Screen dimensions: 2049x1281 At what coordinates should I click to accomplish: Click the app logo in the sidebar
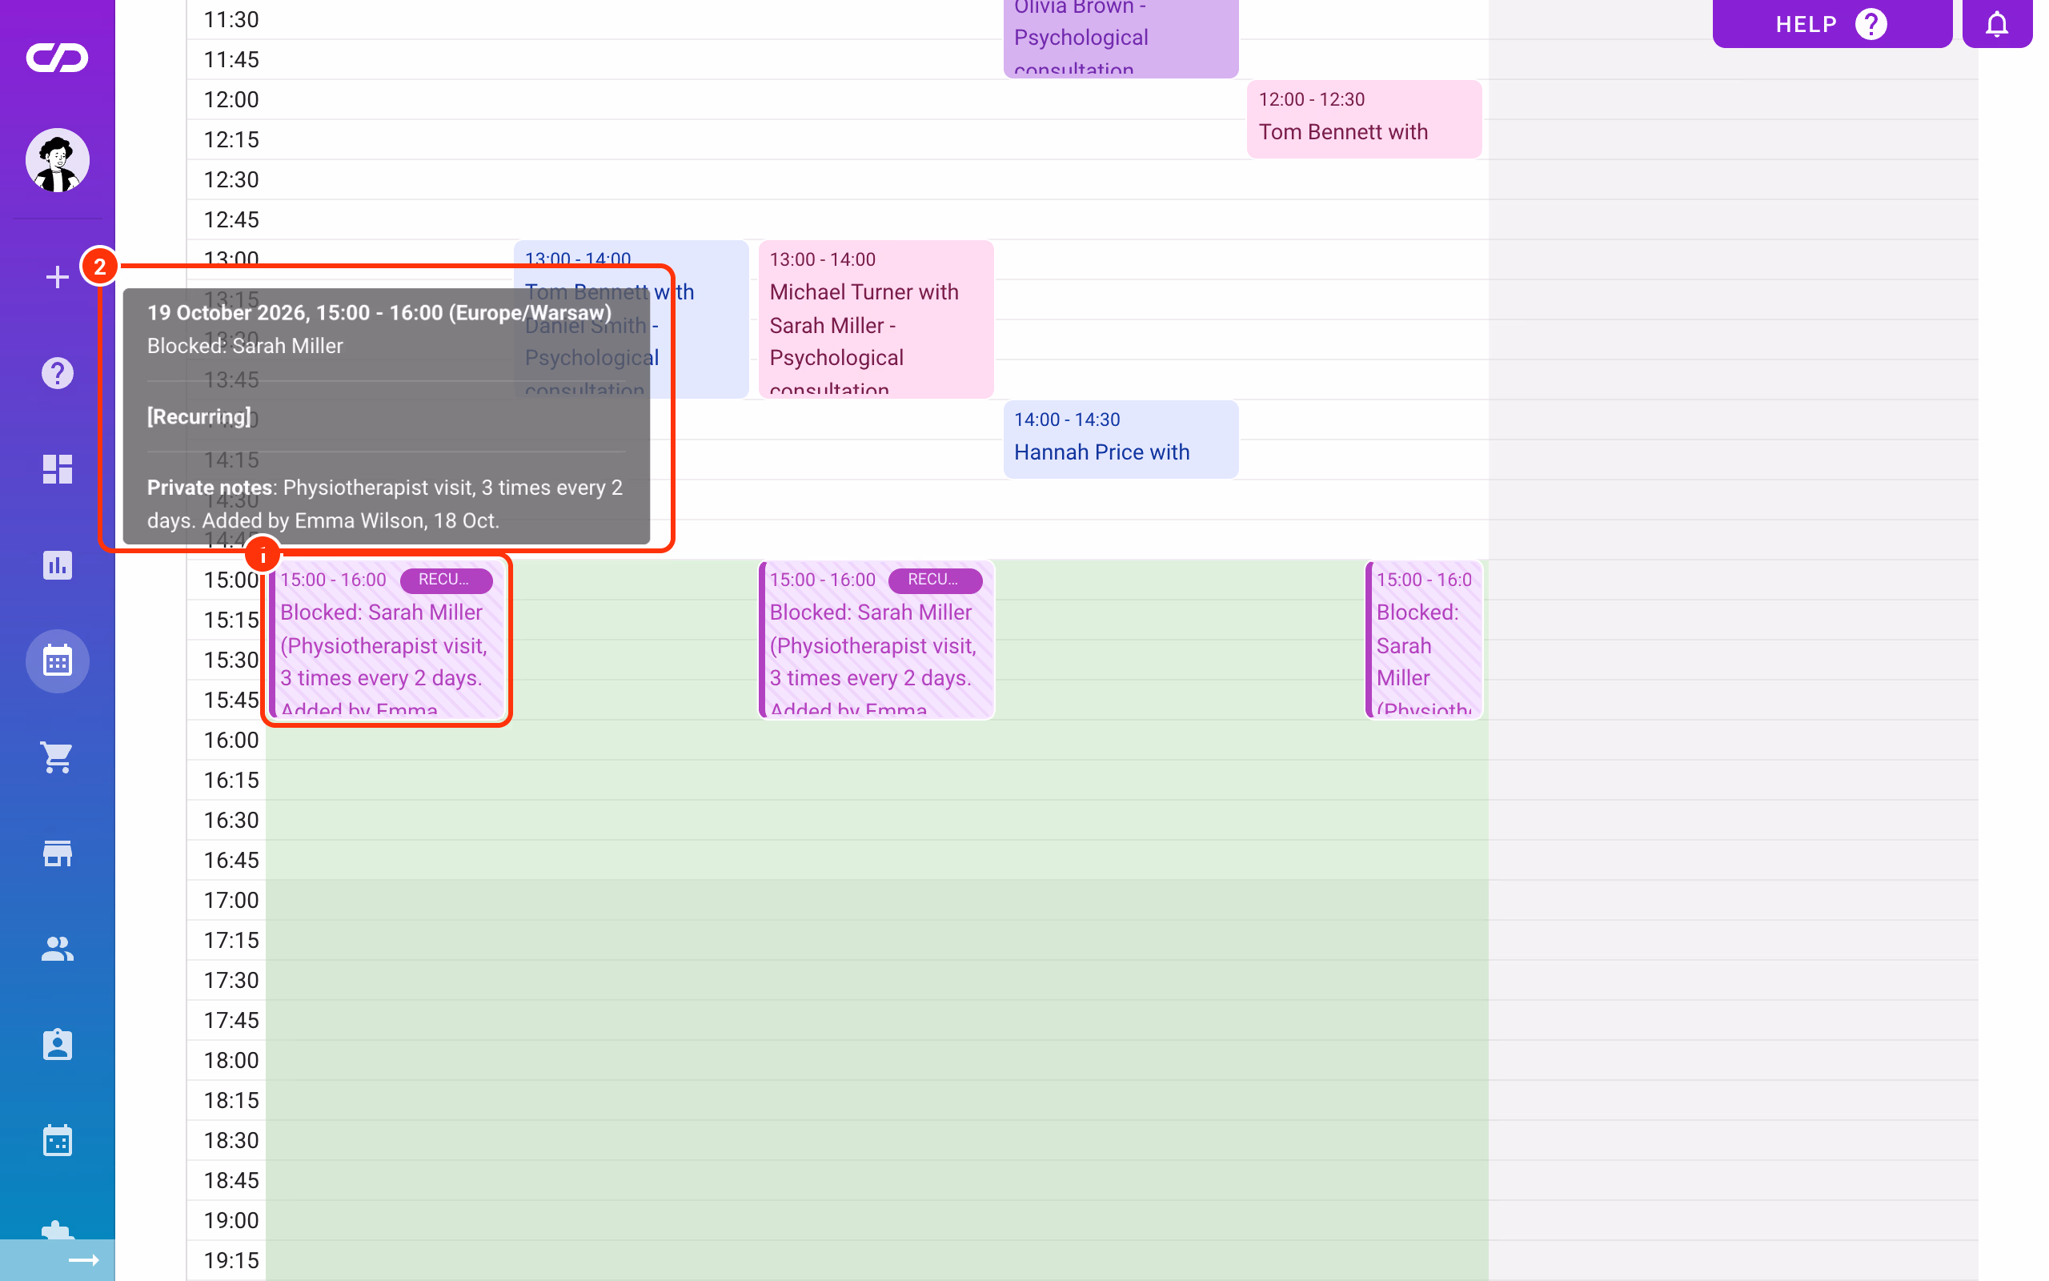pos(57,58)
